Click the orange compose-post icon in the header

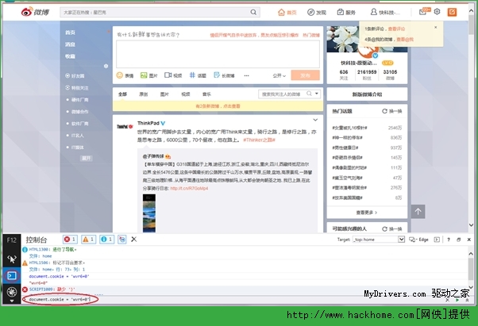(452, 12)
